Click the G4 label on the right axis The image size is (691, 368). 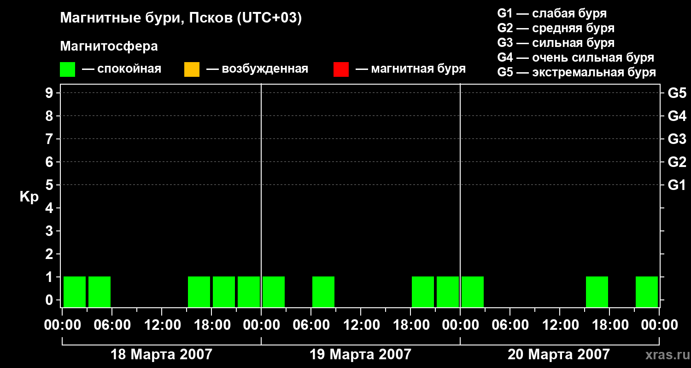coord(677,116)
